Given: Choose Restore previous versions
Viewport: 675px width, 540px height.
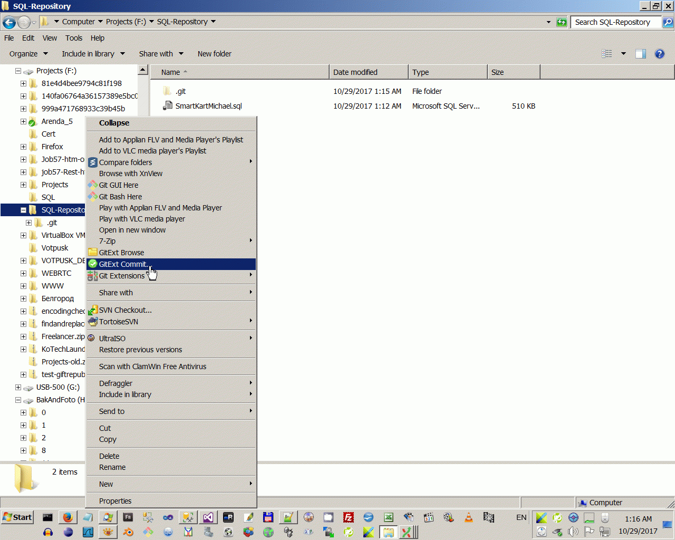Looking at the screenshot, I should pos(171,350).
